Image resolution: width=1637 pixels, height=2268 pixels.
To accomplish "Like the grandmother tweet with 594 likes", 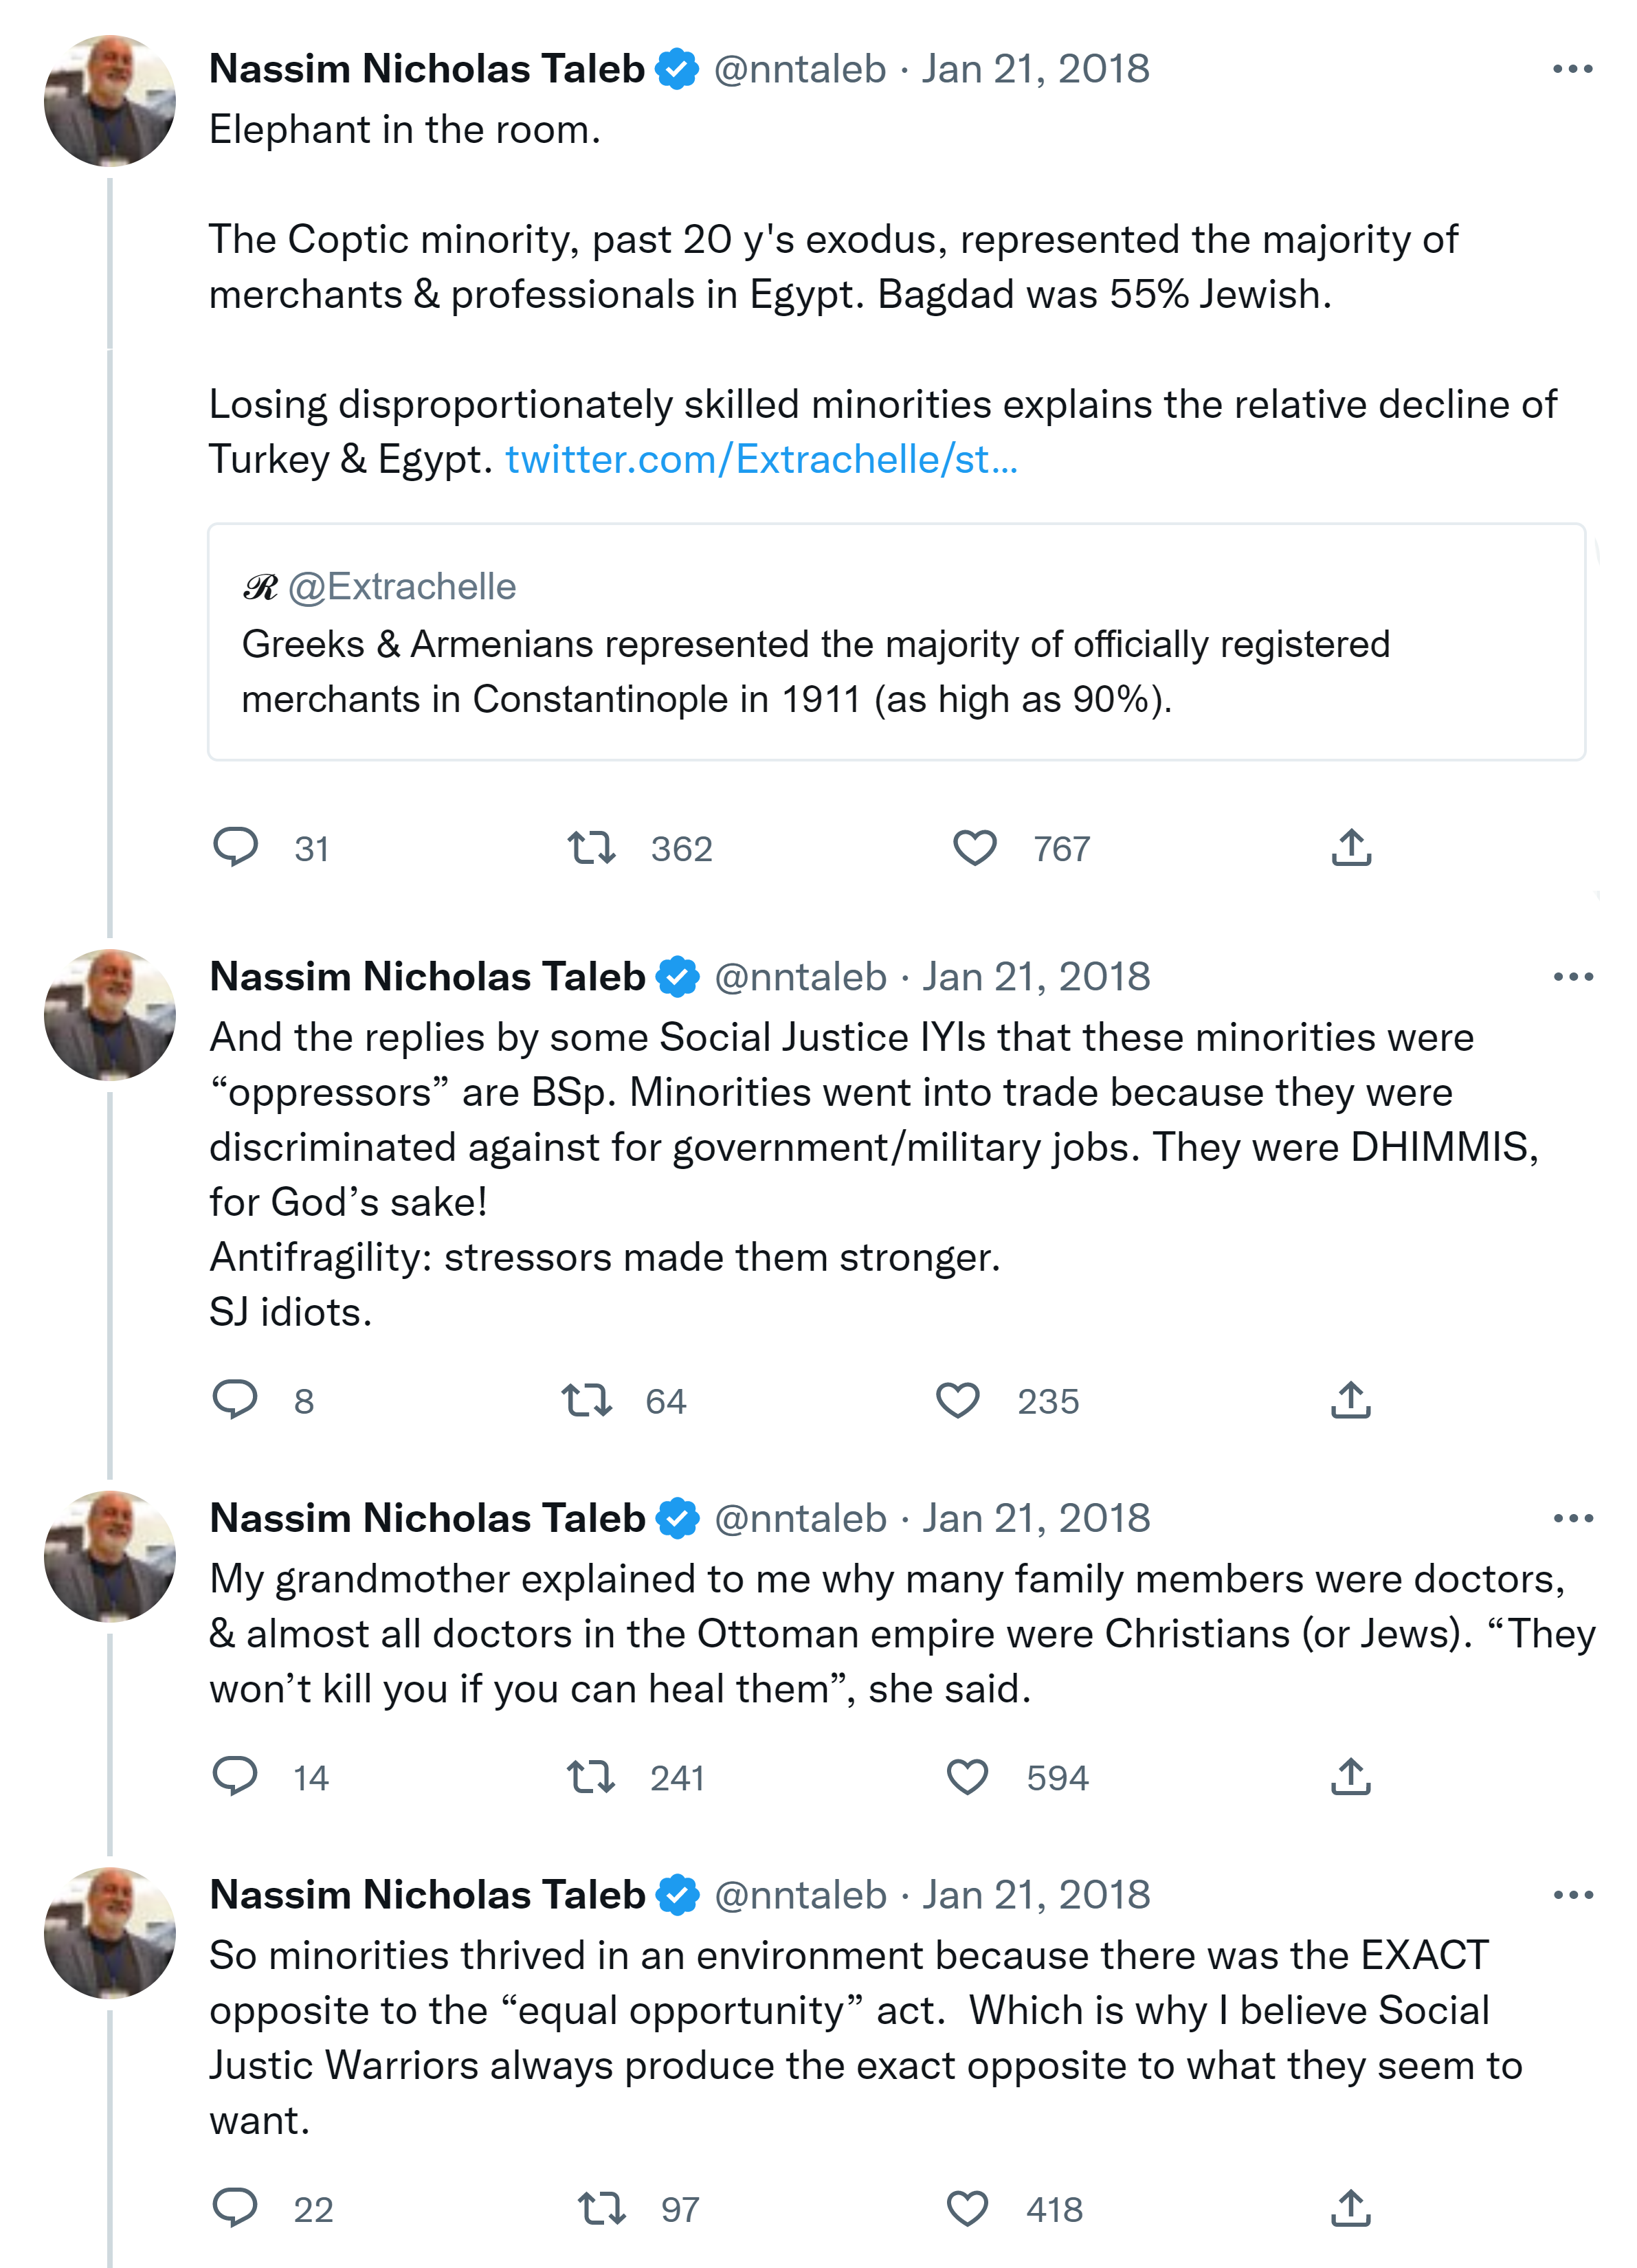I will 967,1776.
